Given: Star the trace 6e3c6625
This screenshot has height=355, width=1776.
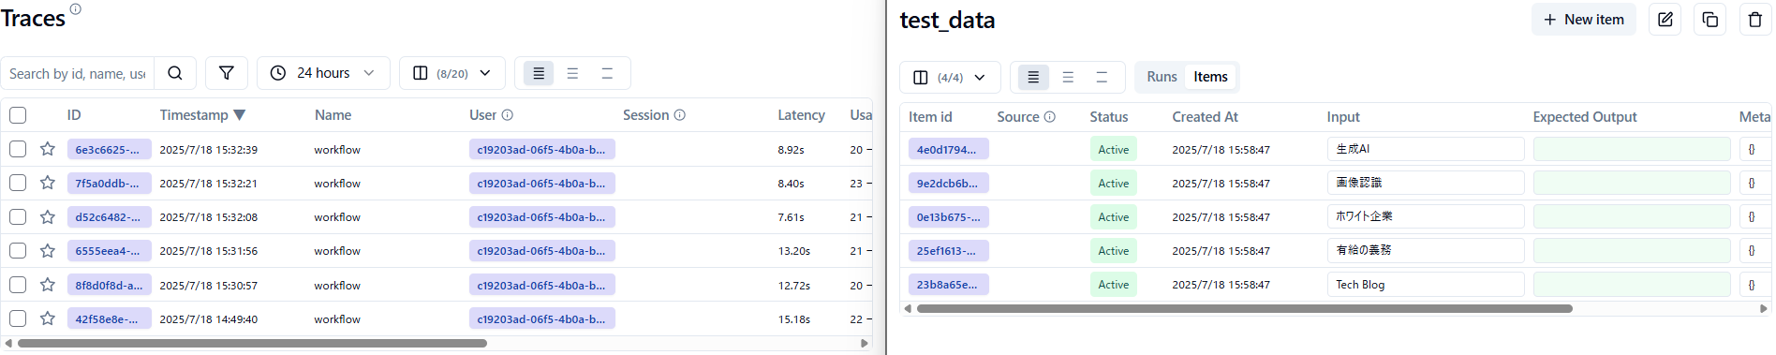Looking at the screenshot, I should pyautogui.click(x=48, y=149).
